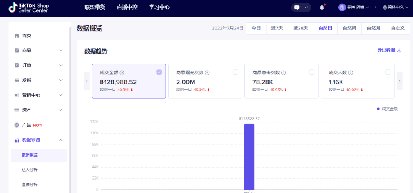
Task: Click the -10.31% change value
Action: click(x=123, y=90)
